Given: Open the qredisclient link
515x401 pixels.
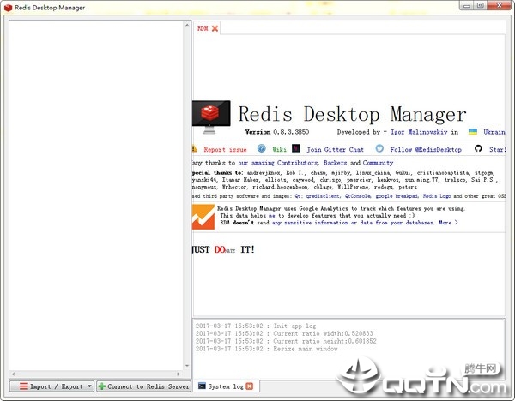Looking at the screenshot, I should tap(323, 196).
